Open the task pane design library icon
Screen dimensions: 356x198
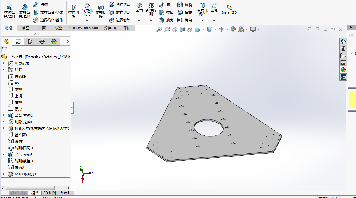343,49
